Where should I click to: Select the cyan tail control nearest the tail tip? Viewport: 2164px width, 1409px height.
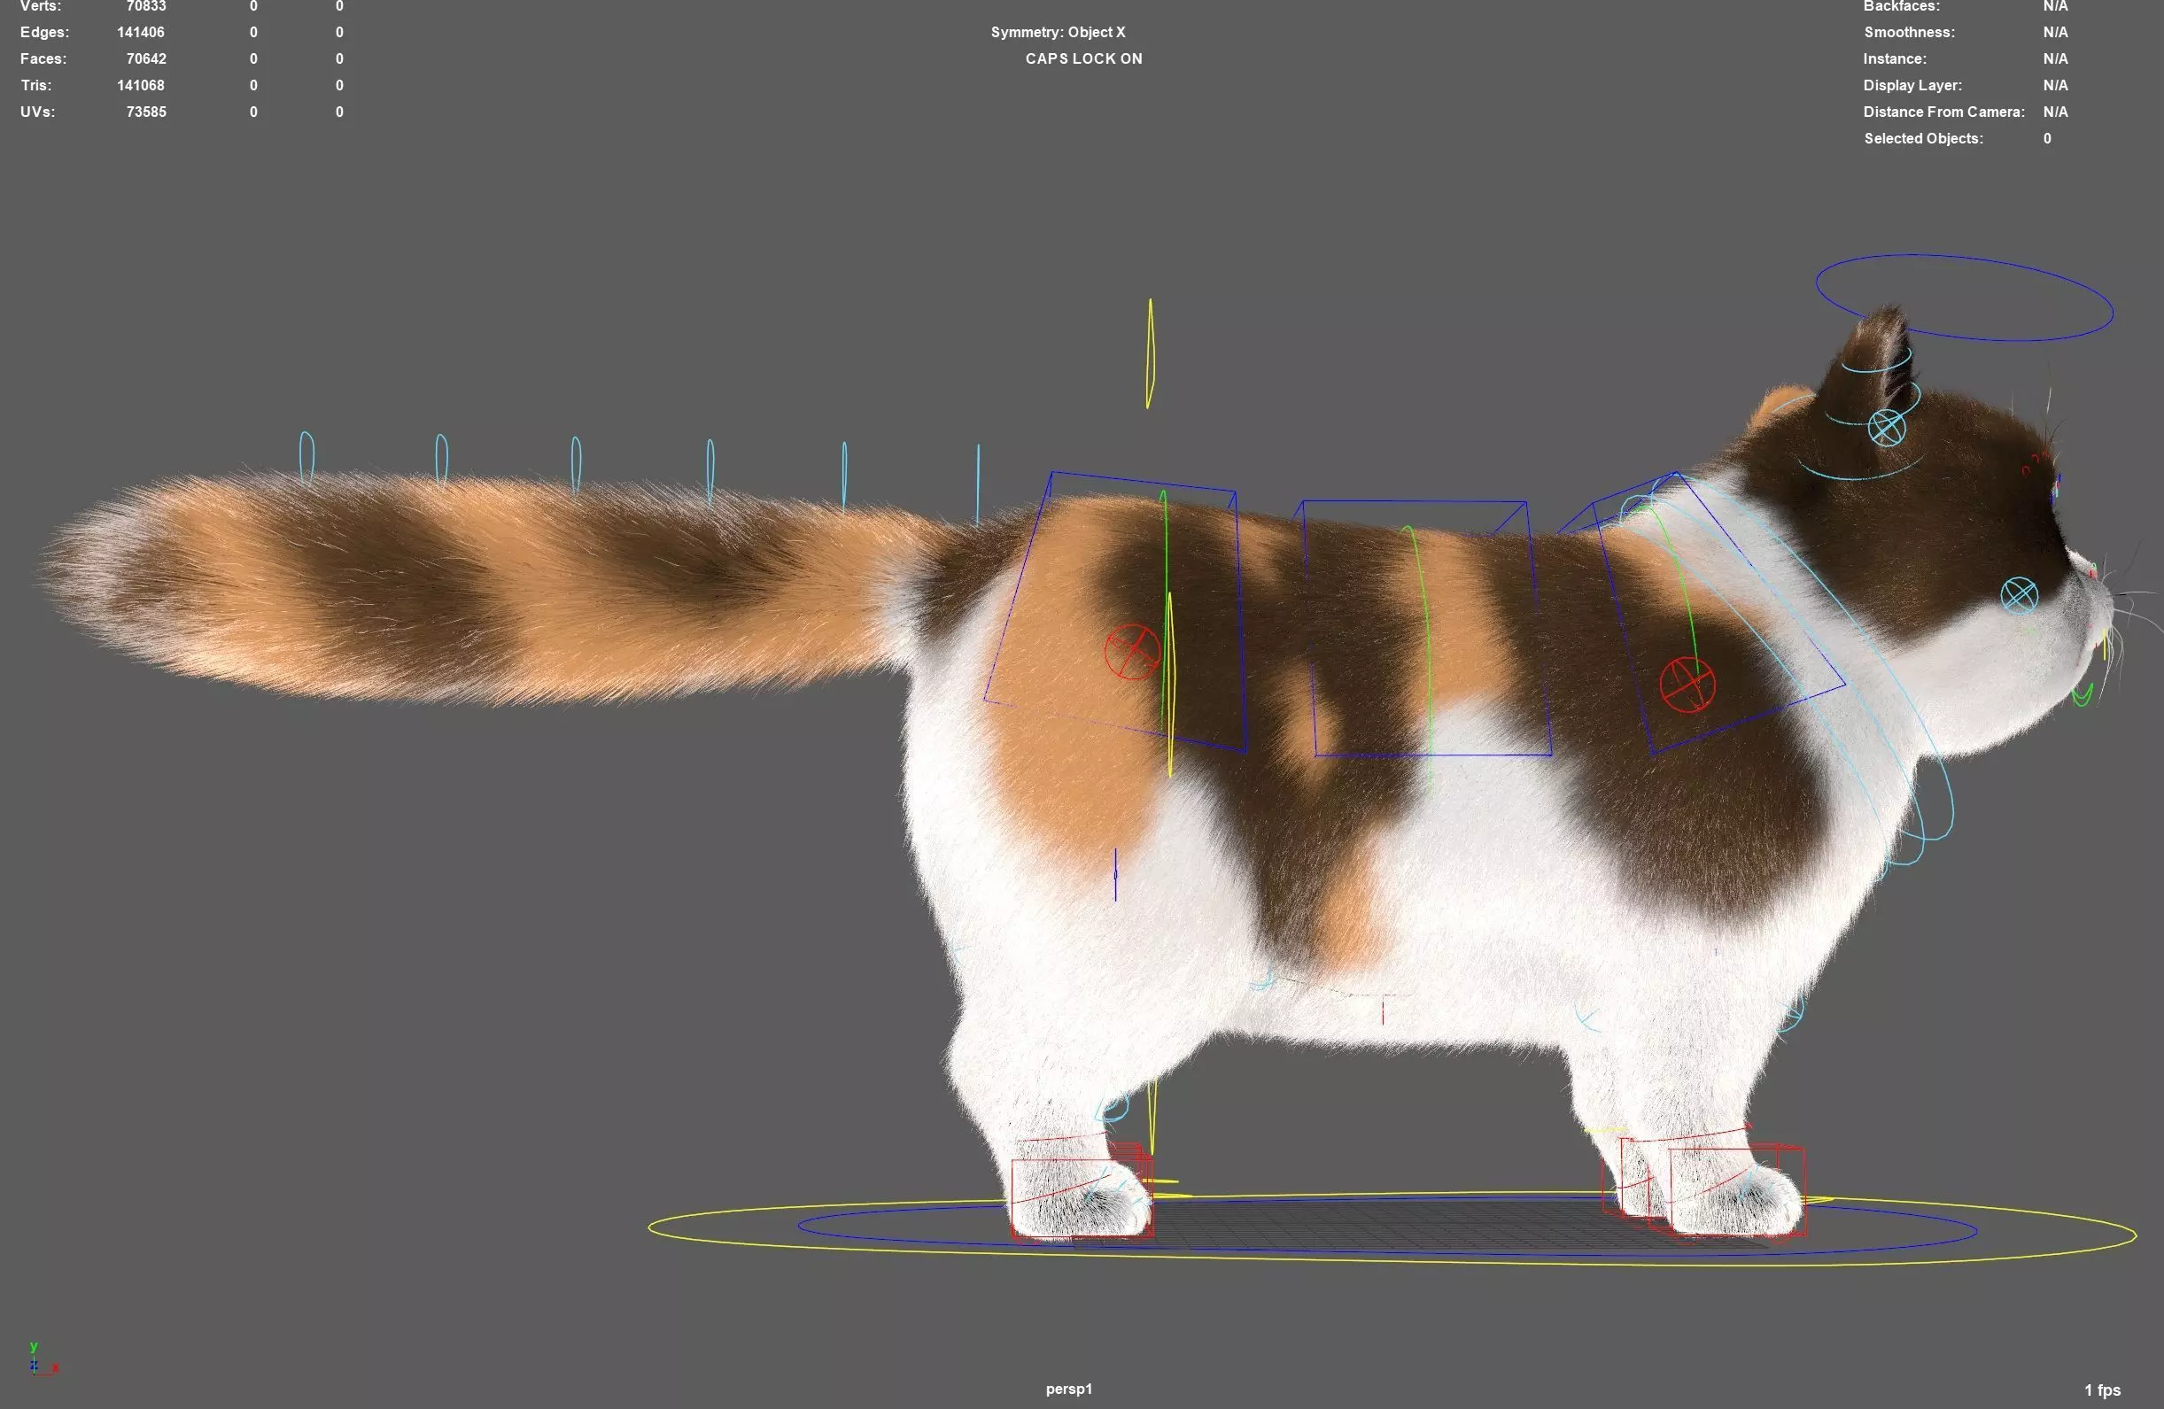pos(307,457)
